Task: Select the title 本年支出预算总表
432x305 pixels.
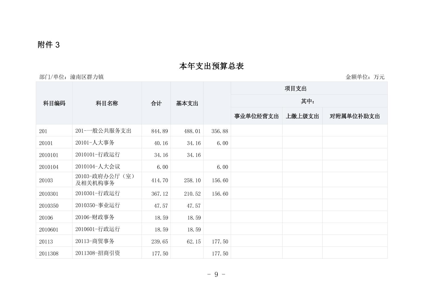Action: [x=211, y=66]
